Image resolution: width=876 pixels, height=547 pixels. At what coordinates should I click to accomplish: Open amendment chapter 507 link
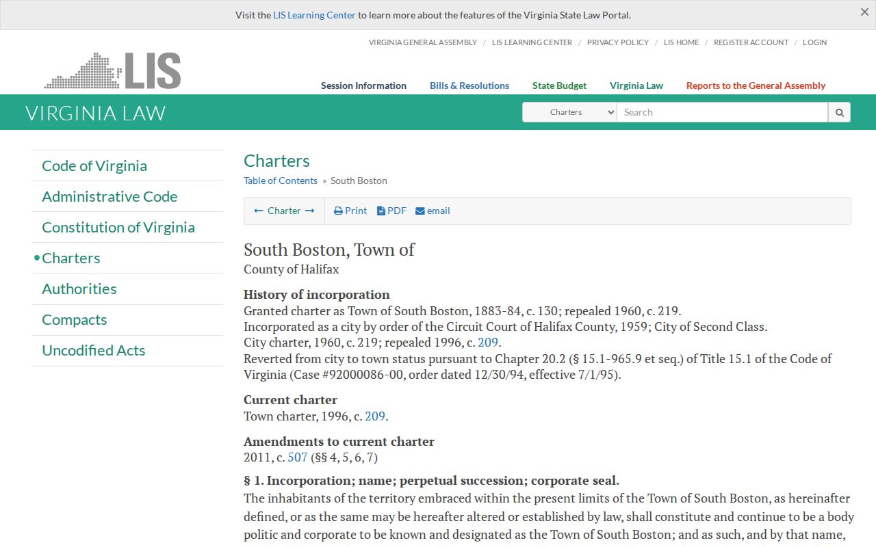point(298,457)
